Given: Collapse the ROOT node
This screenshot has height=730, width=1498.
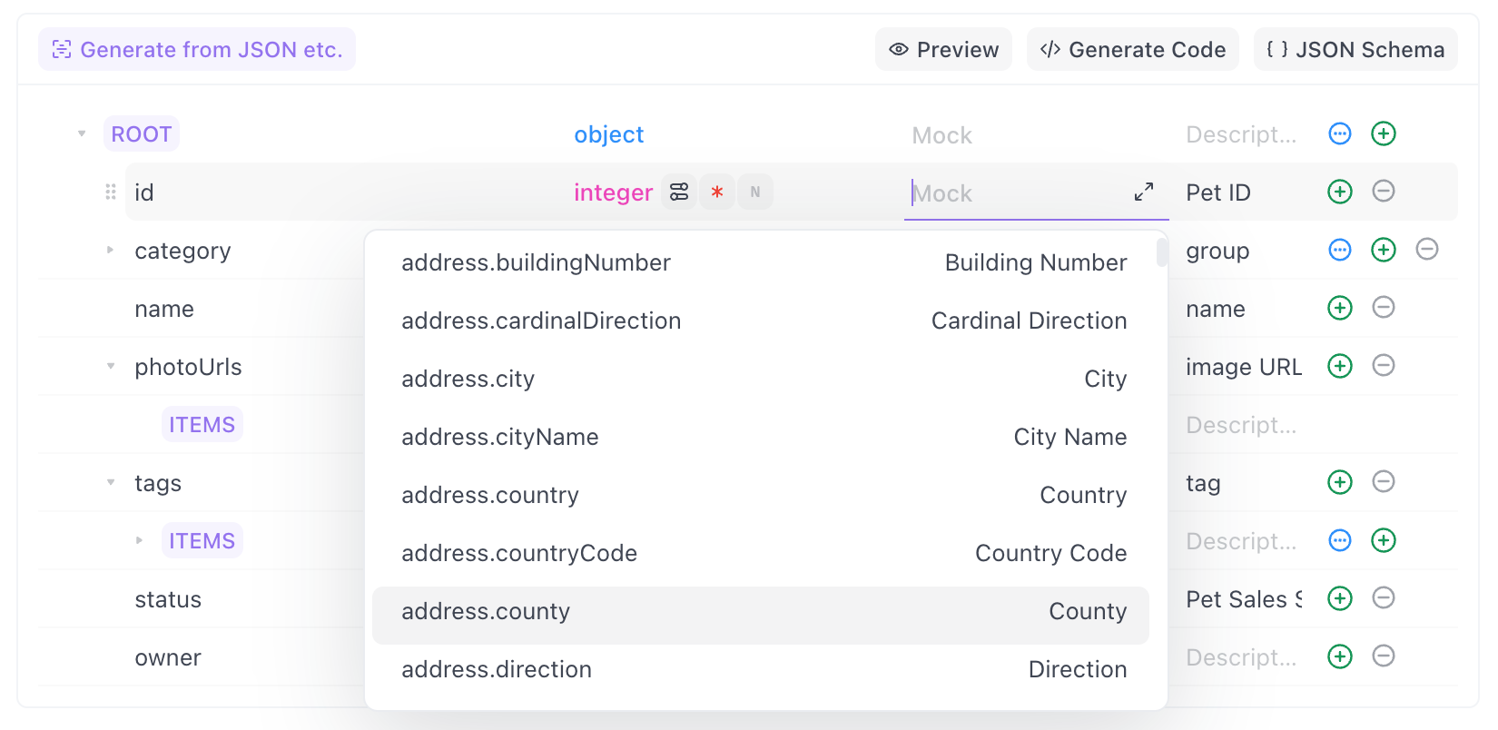Looking at the screenshot, I should click(82, 134).
